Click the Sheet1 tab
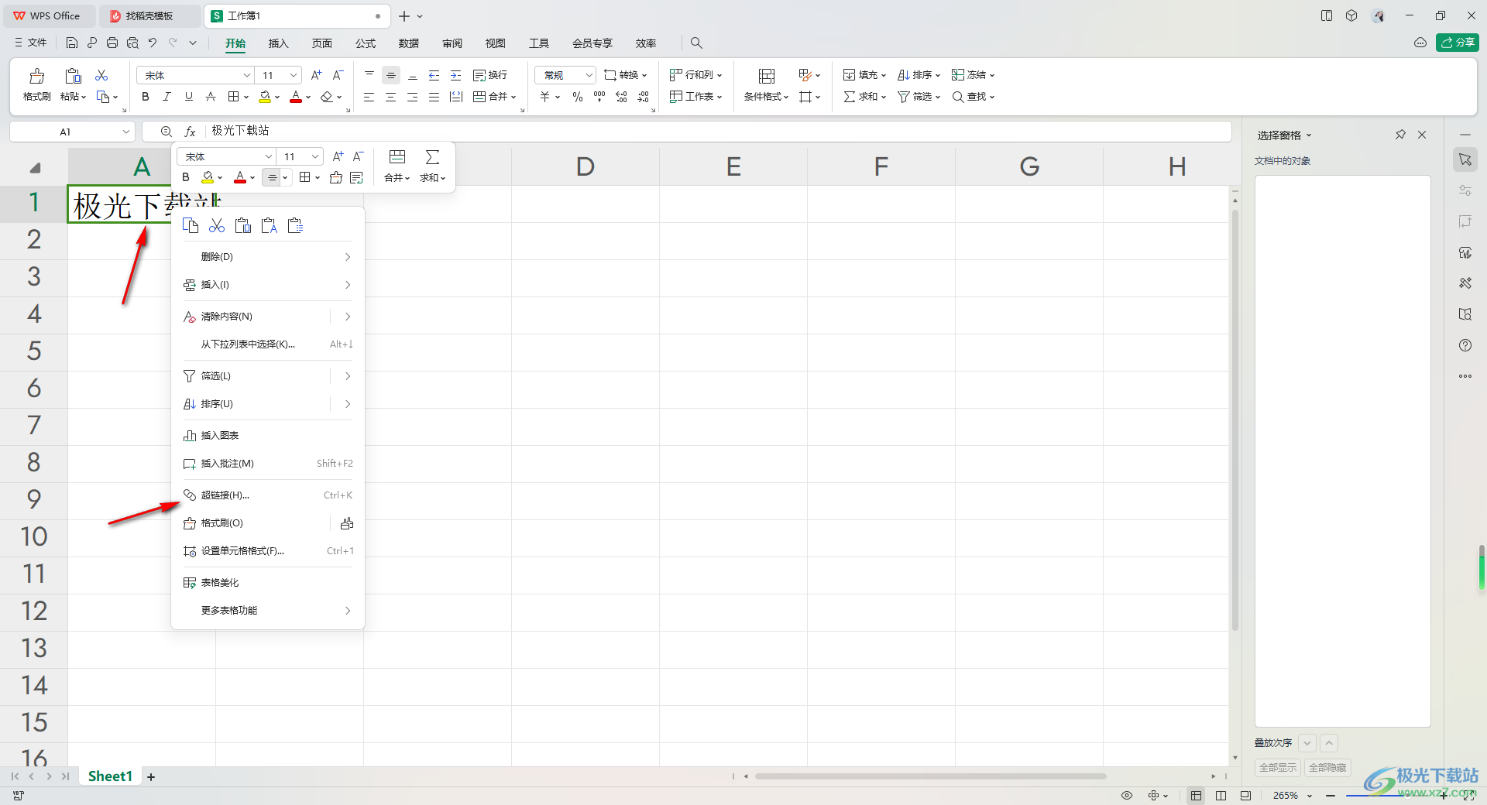1487x805 pixels. tap(110, 776)
